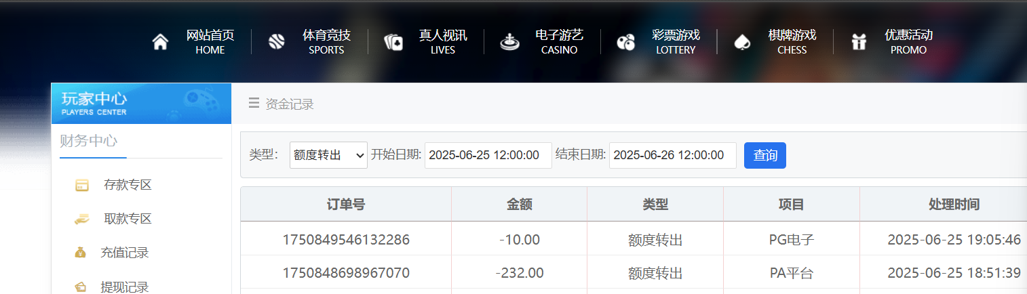
Task: Toggle the hamburger menu beside 资金记录
Action: [x=254, y=103]
